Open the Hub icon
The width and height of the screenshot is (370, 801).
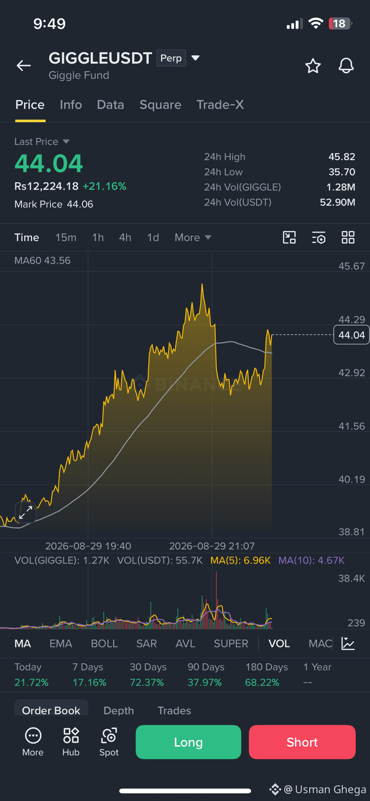71,742
